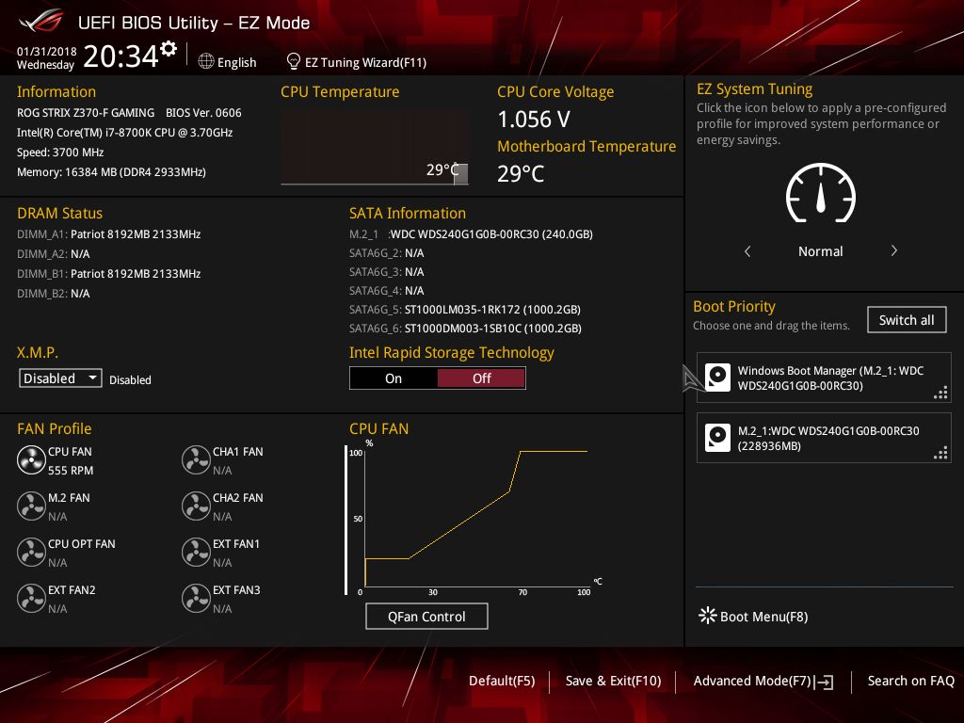Click the Boot Menu star icon

point(707,616)
